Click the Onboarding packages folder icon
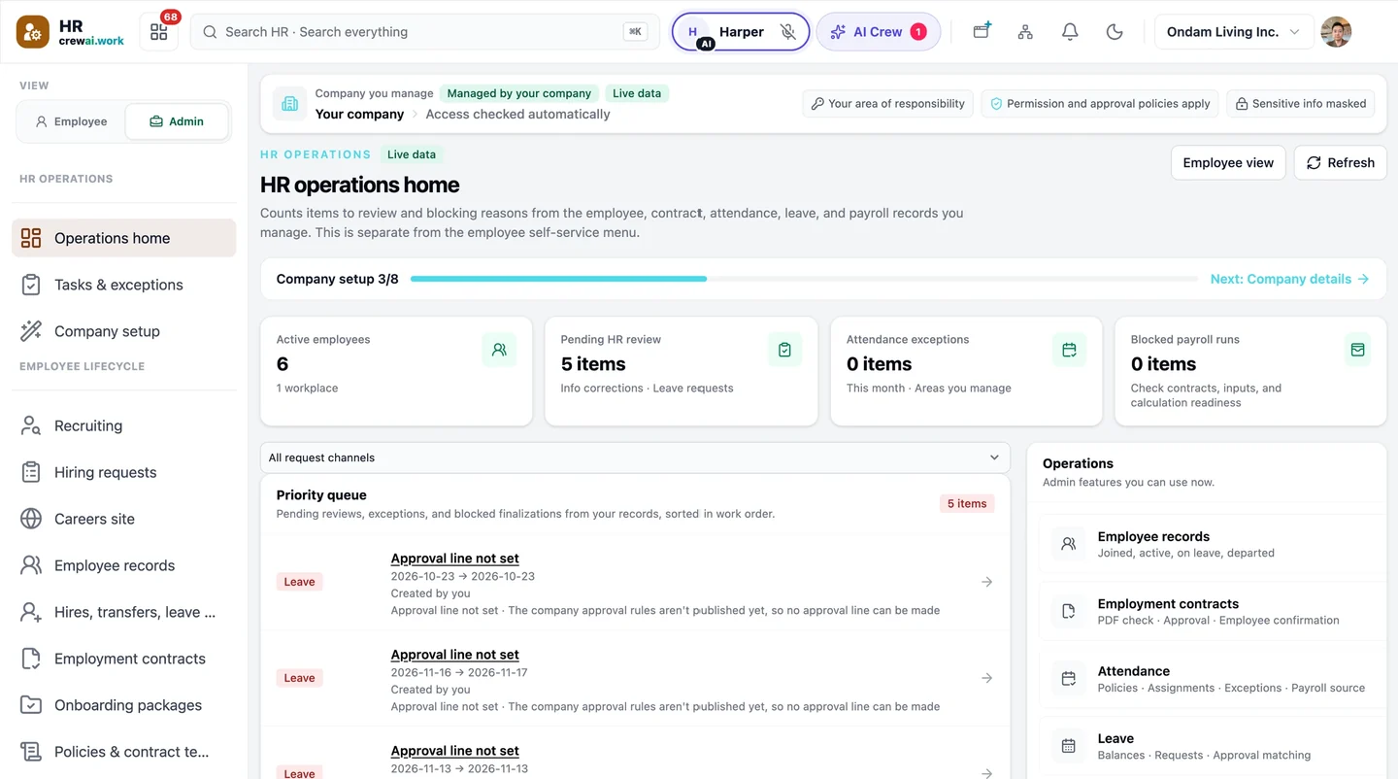The height and width of the screenshot is (779, 1398). click(x=31, y=705)
